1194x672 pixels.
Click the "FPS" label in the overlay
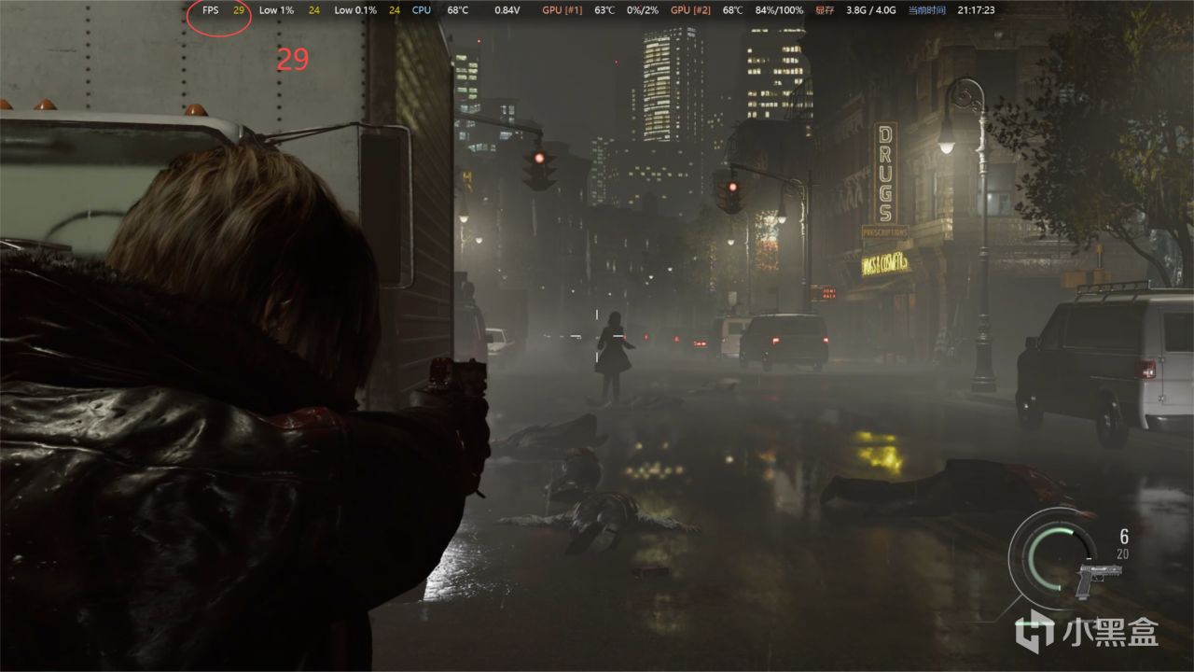[x=211, y=10]
